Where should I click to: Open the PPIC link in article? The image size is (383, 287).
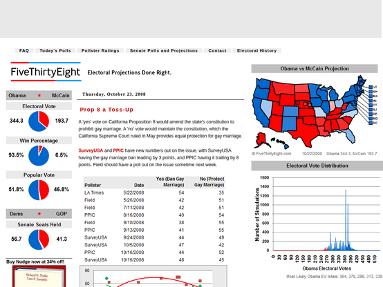(x=118, y=150)
